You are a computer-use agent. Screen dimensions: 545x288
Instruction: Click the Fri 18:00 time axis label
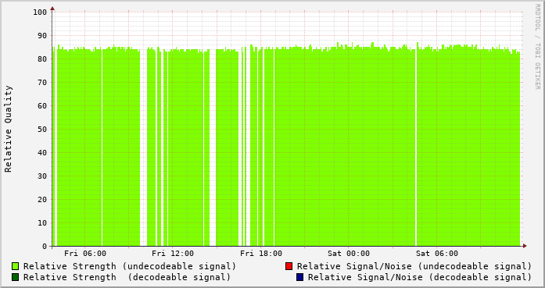[261, 254]
